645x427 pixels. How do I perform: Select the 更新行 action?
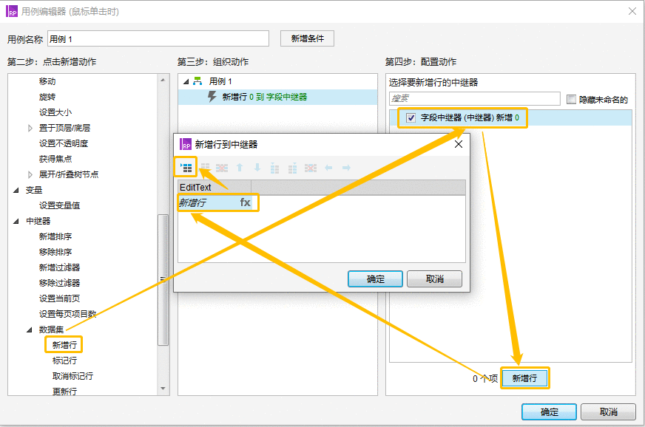(x=64, y=392)
